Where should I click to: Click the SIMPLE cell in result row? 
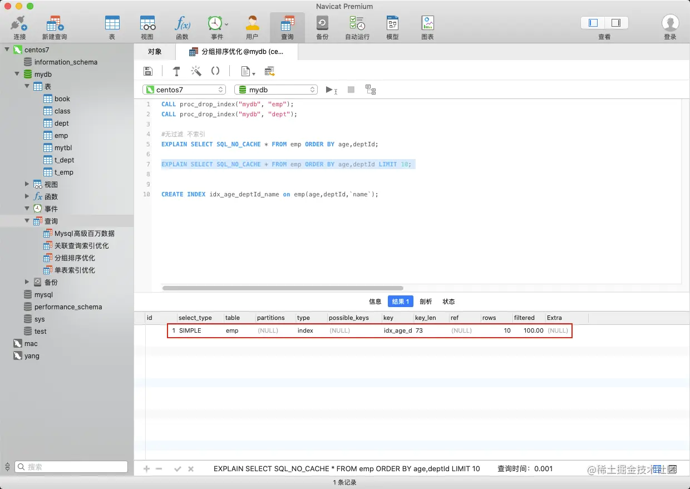coord(190,330)
